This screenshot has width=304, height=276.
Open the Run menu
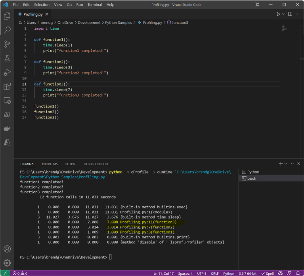pyautogui.click(x=80, y=5)
